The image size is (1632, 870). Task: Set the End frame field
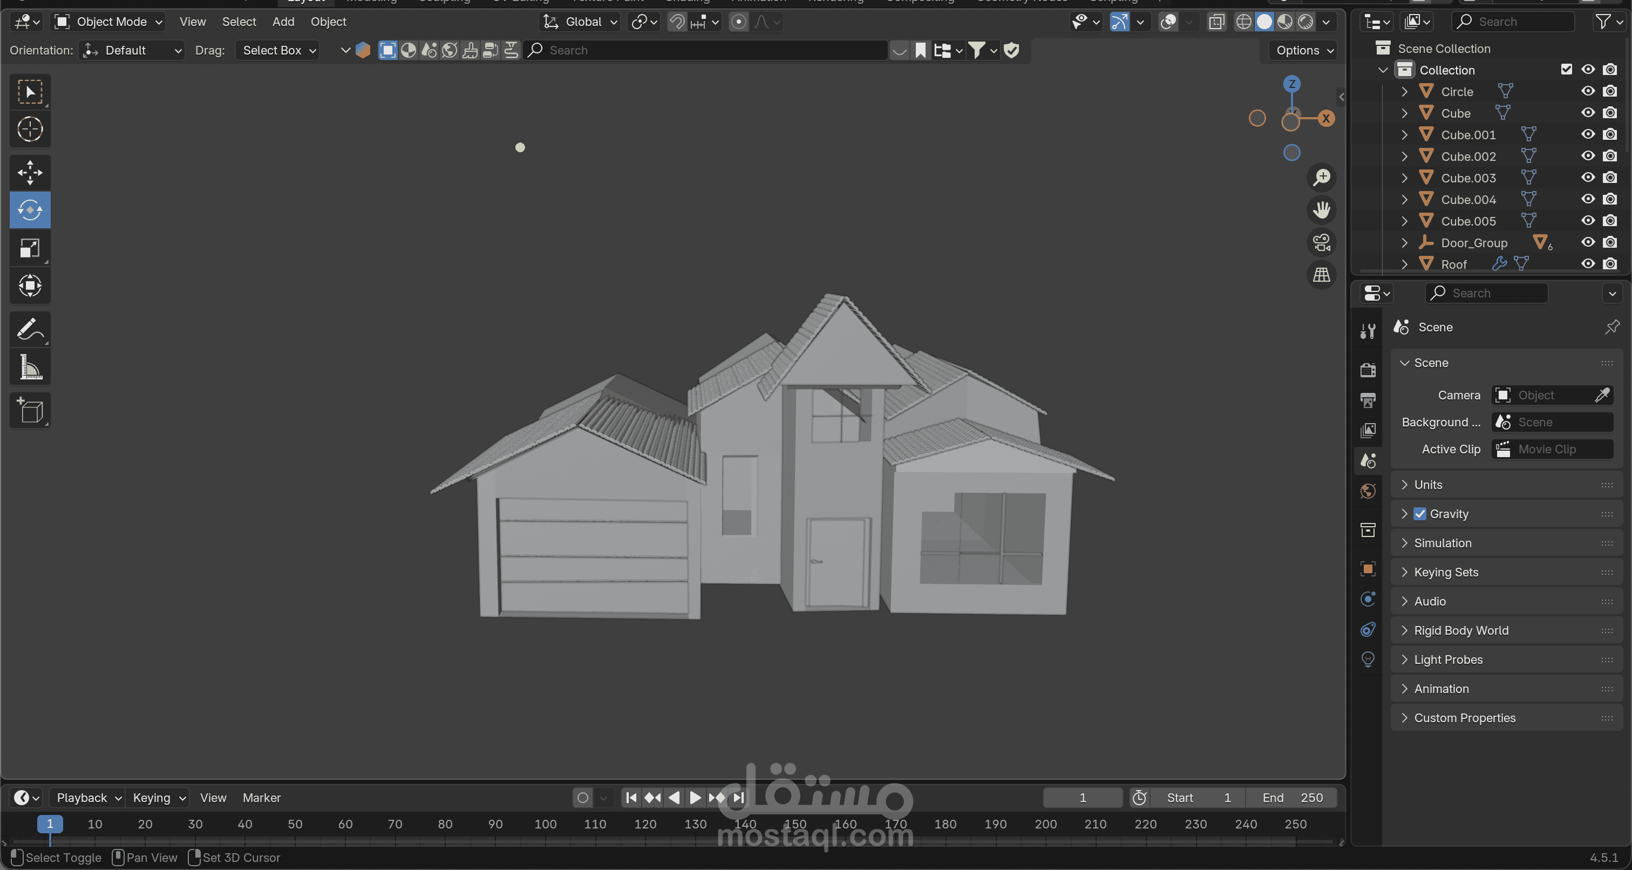1291,798
